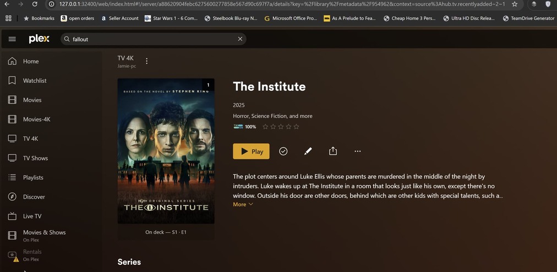Screen dimensions: 557x272
Task: Click the TV 4K library breadcrumb
Action: pos(125,58)
